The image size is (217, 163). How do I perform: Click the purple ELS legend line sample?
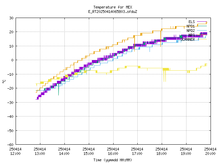click(x=201, y=22)
